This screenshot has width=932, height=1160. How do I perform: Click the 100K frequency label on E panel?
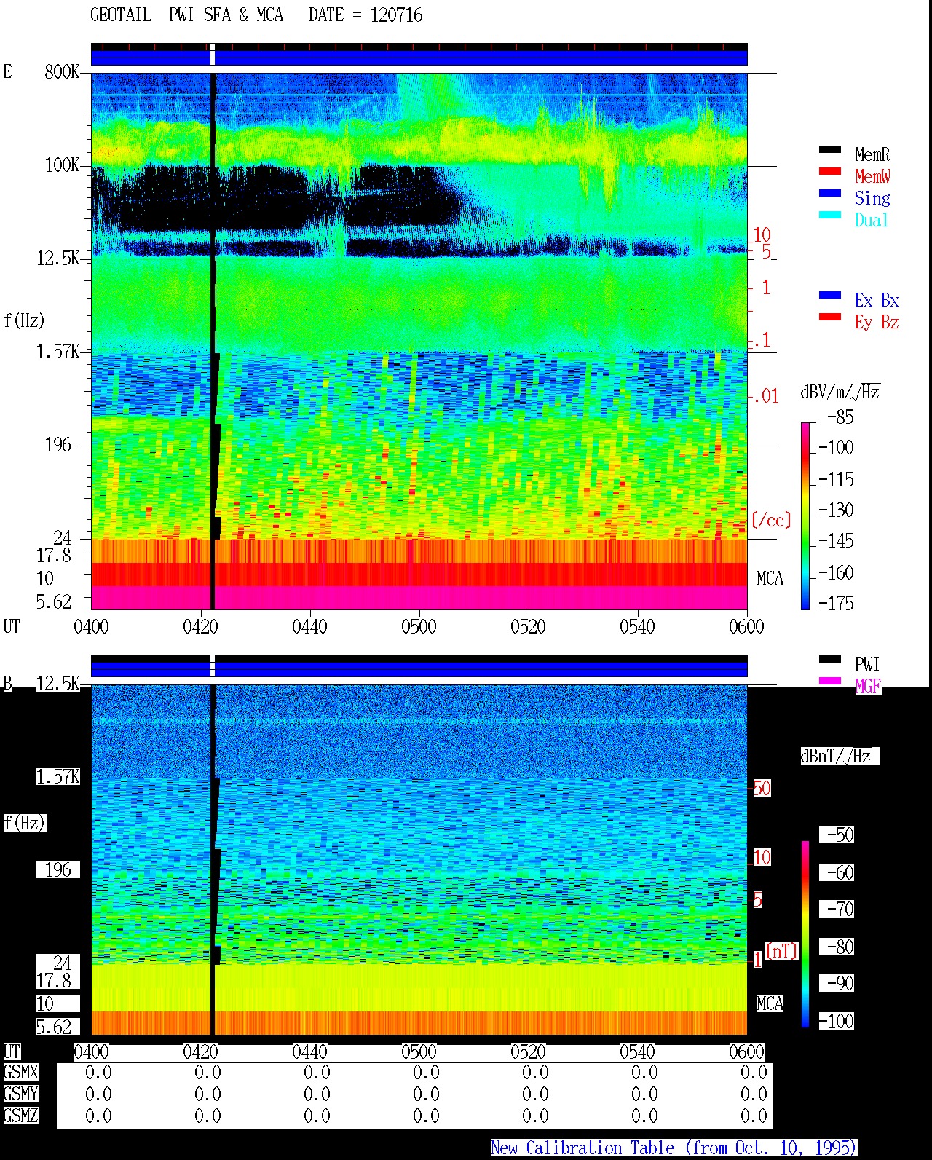point(62,165)
